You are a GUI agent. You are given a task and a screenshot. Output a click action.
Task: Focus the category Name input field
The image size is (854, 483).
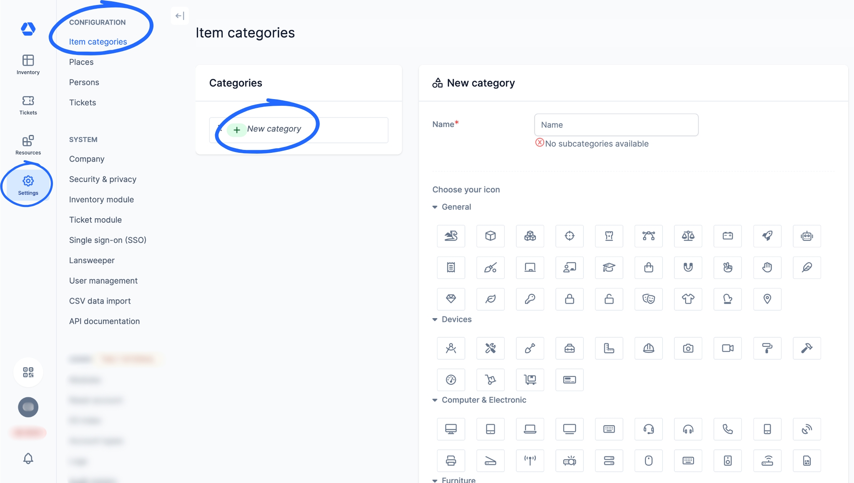616,125
